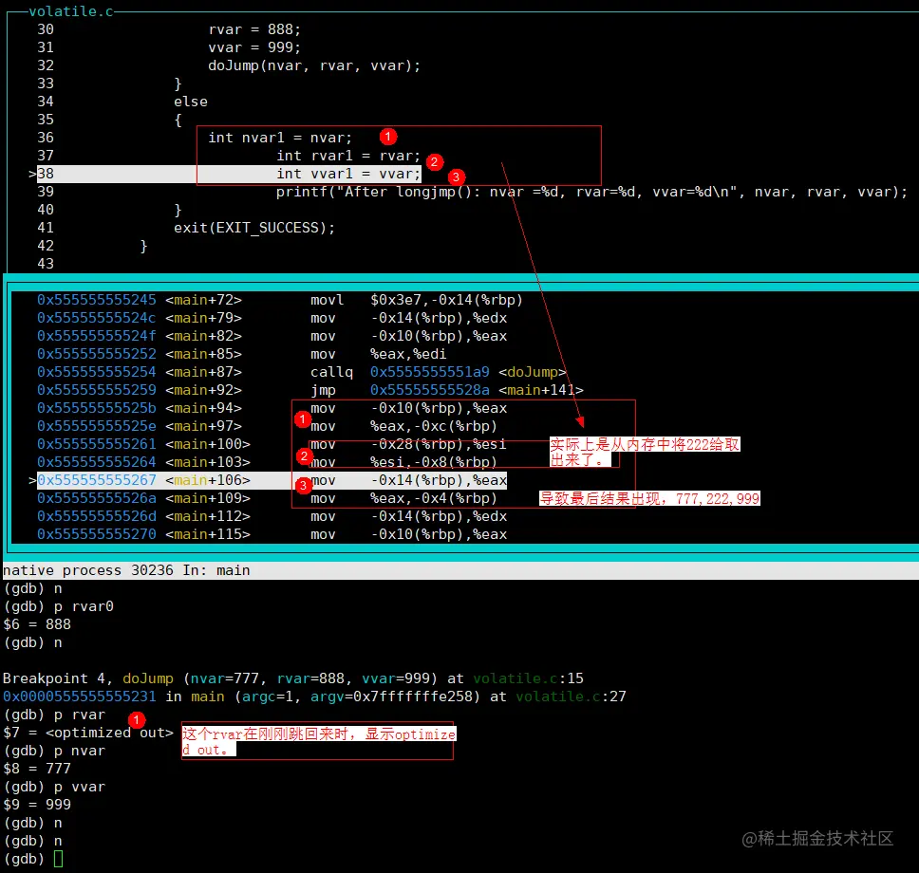Click the callq target address 0x5555555551a9
The width and height of the screenshot is (919, 873).
pos(430,372)
